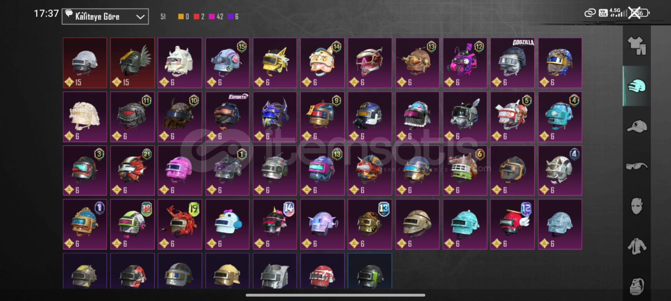Select the red crab helmet with badge 19
Viewport: 671px width, 301px height.
[x=180, y=224]
